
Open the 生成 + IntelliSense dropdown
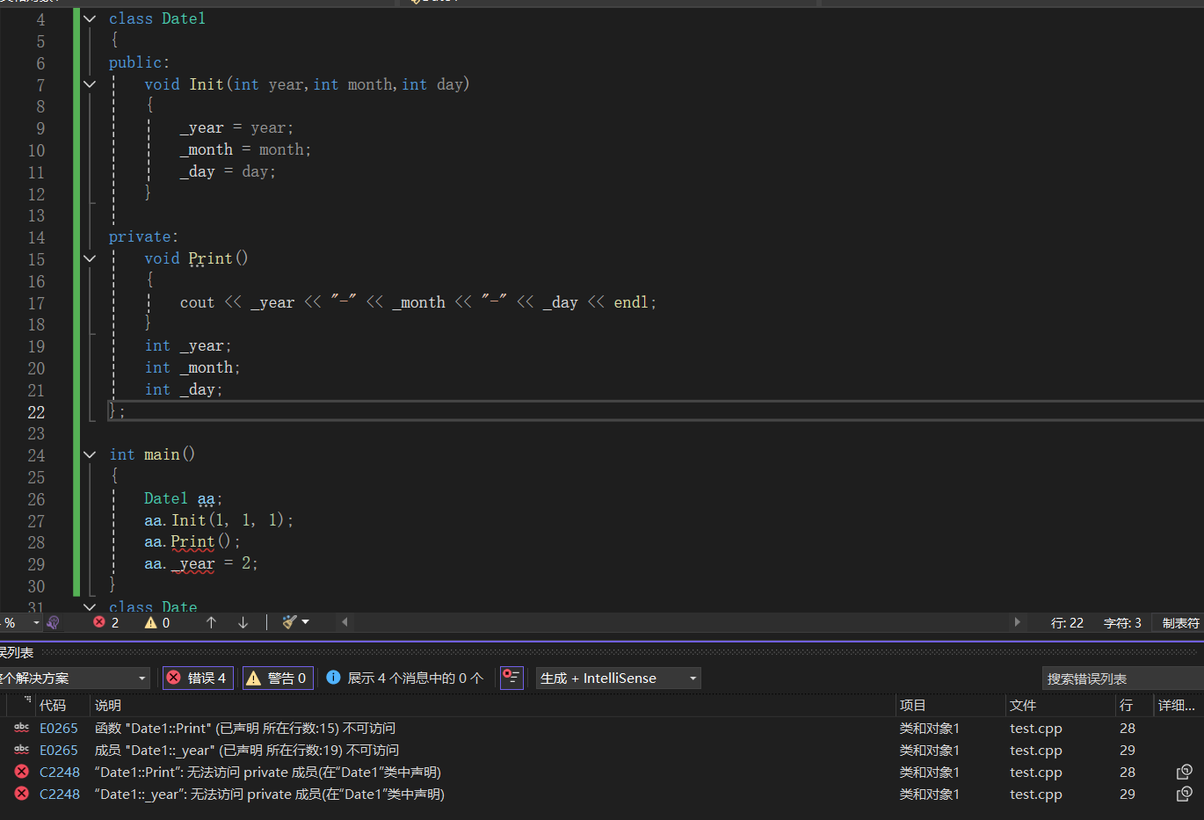619,678
